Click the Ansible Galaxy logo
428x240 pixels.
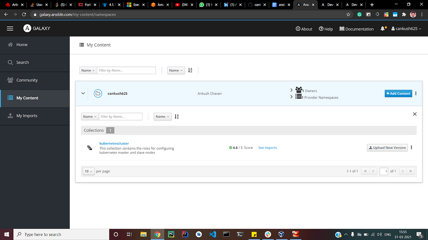click(37, 28)
